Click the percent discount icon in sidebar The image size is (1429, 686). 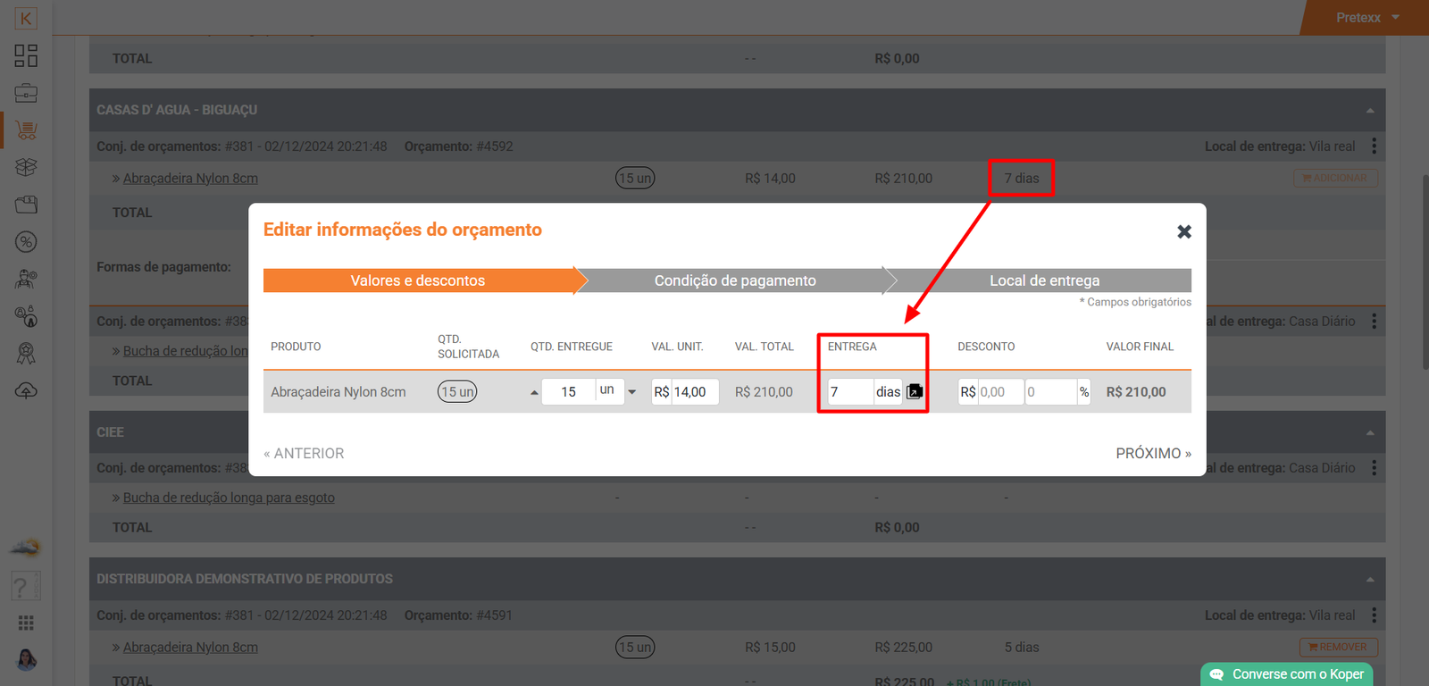26,242
